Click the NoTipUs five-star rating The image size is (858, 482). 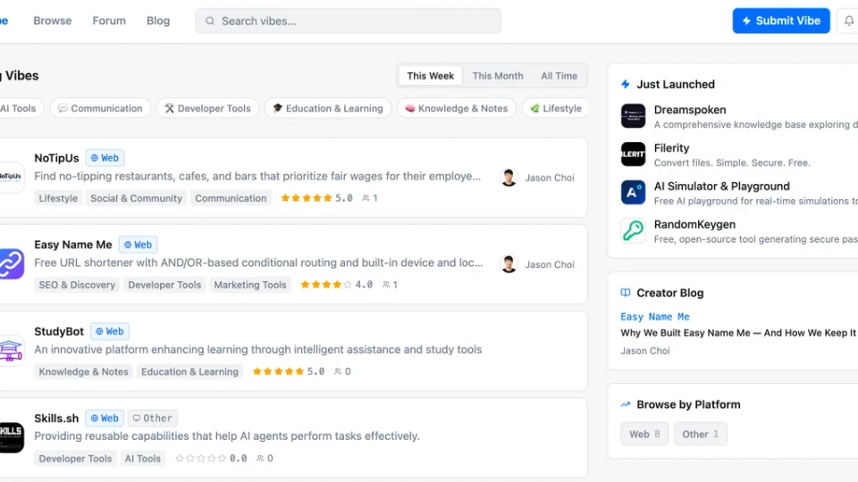[307, 198]
